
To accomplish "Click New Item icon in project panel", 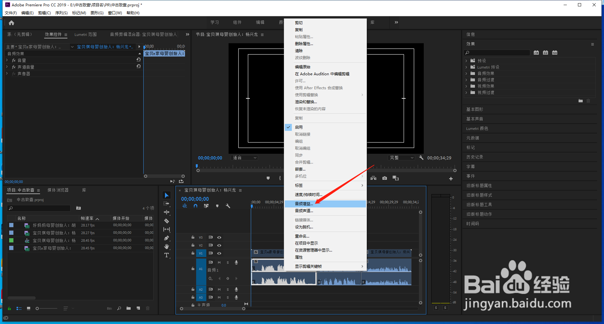I will pos(138,308).
